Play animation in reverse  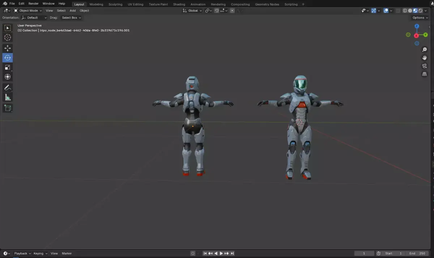pos(216,253)
